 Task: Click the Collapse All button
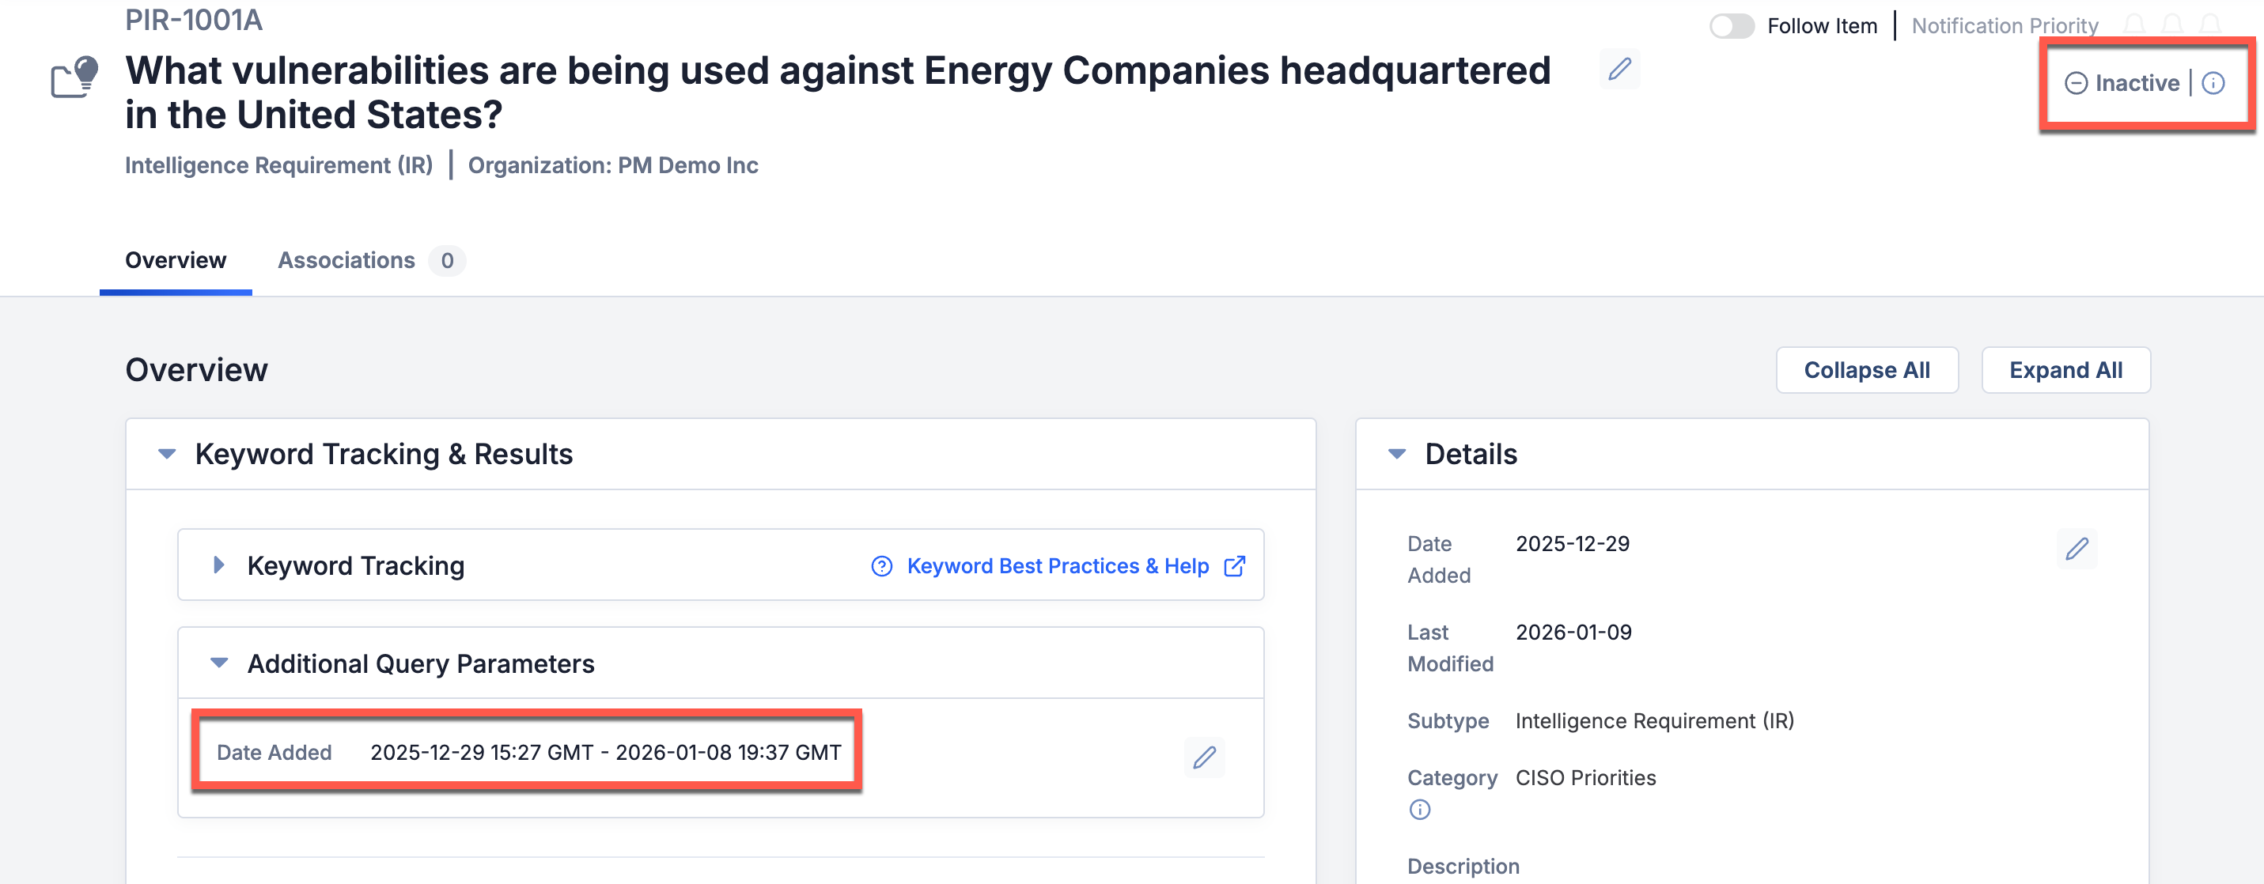pyautogui.click(x=1867, y=370)
